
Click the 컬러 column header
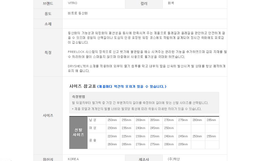click(144, 4)
